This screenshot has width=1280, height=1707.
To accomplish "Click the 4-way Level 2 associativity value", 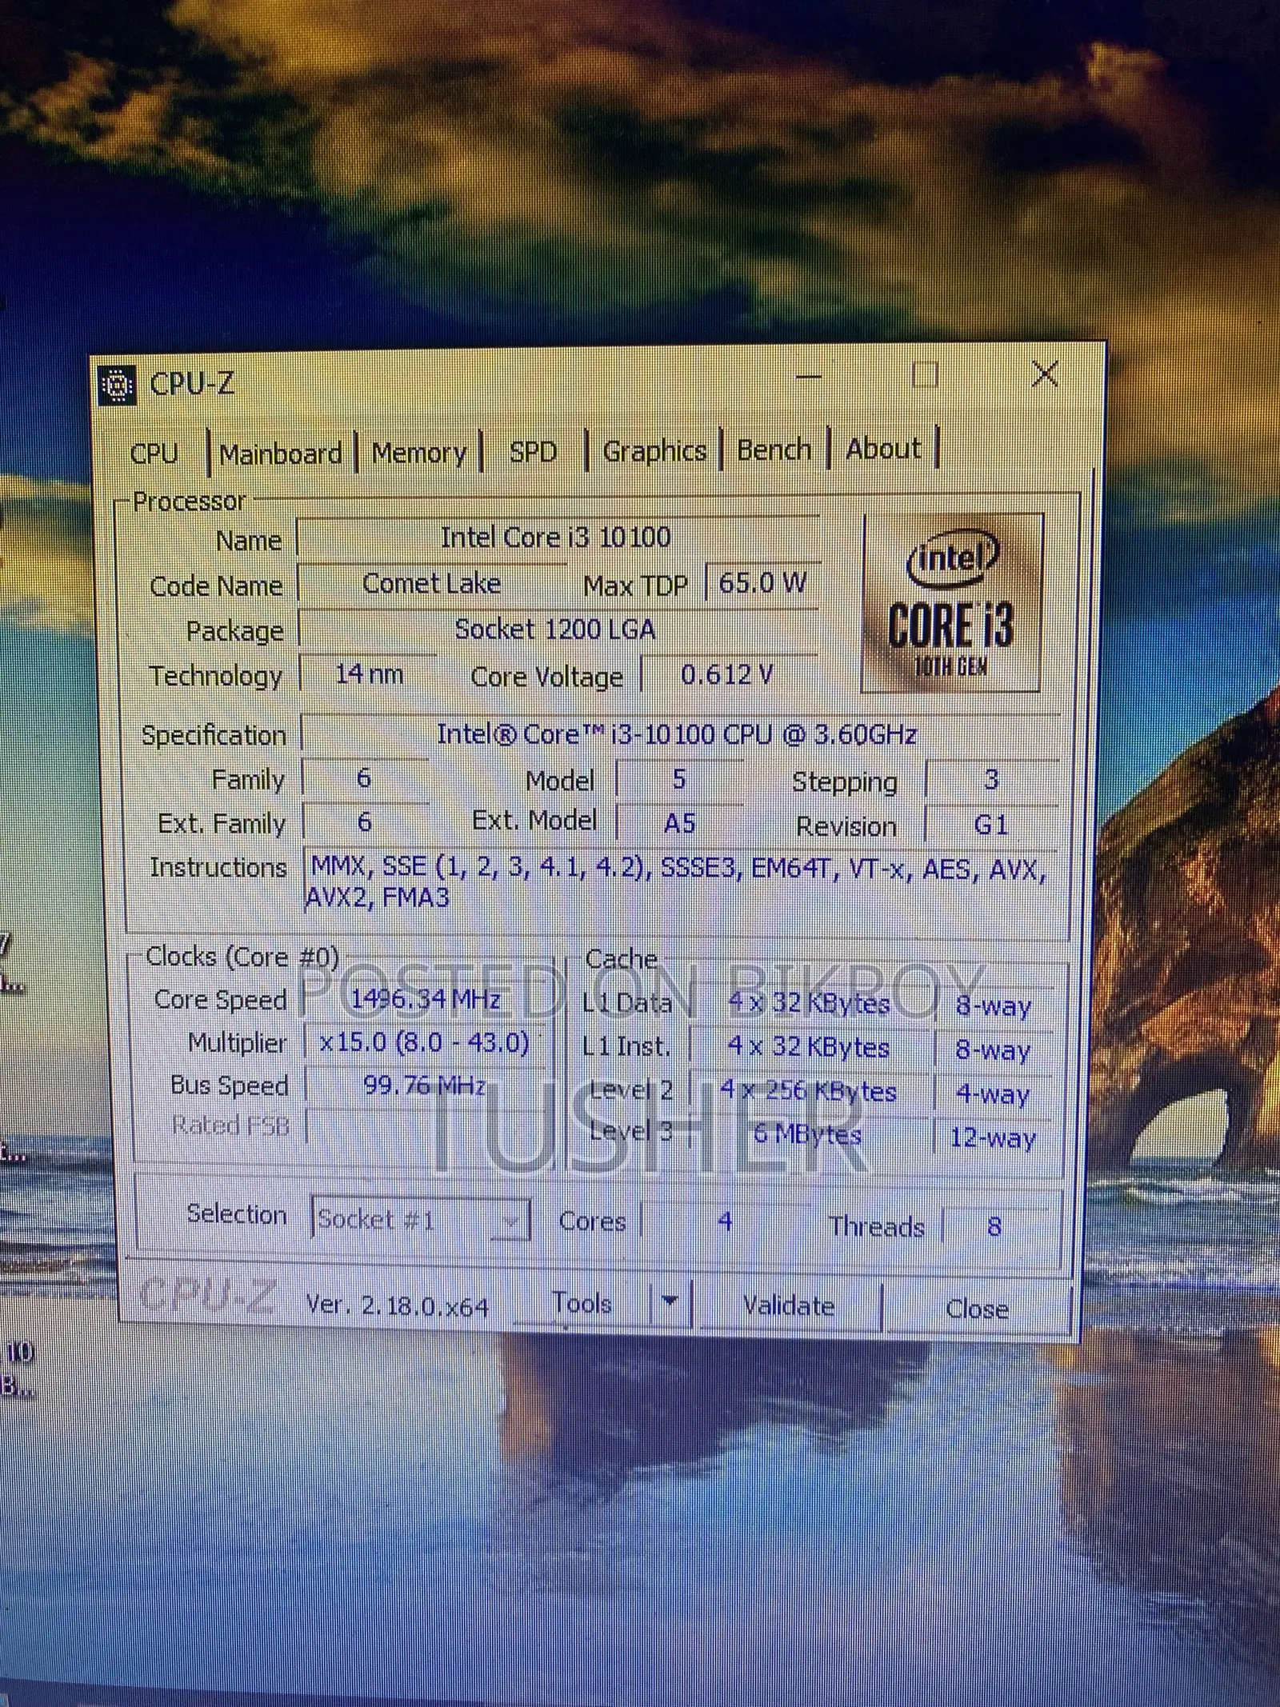I will [x=993, y=1093].
